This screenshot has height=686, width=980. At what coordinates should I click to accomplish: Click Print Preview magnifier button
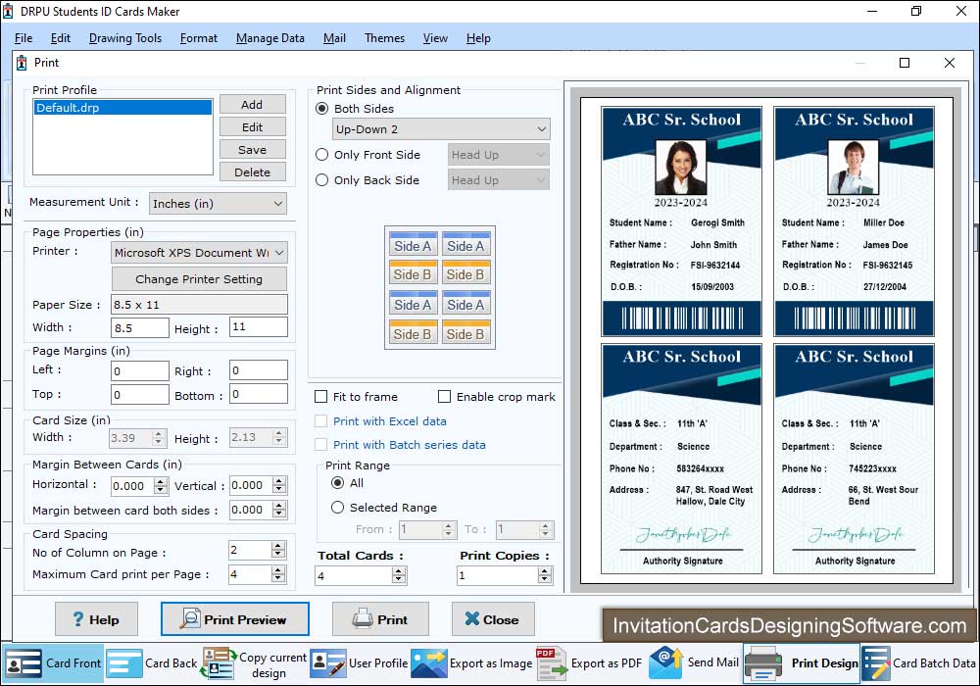[x=235, y=619]
